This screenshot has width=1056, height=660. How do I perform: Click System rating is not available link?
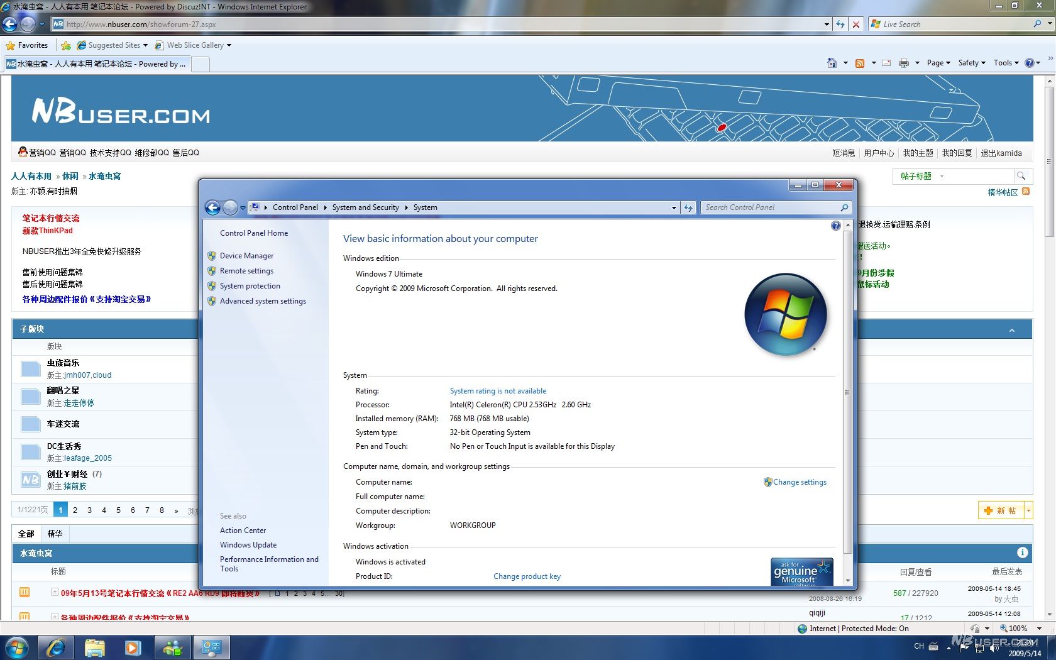coord(498,391)
